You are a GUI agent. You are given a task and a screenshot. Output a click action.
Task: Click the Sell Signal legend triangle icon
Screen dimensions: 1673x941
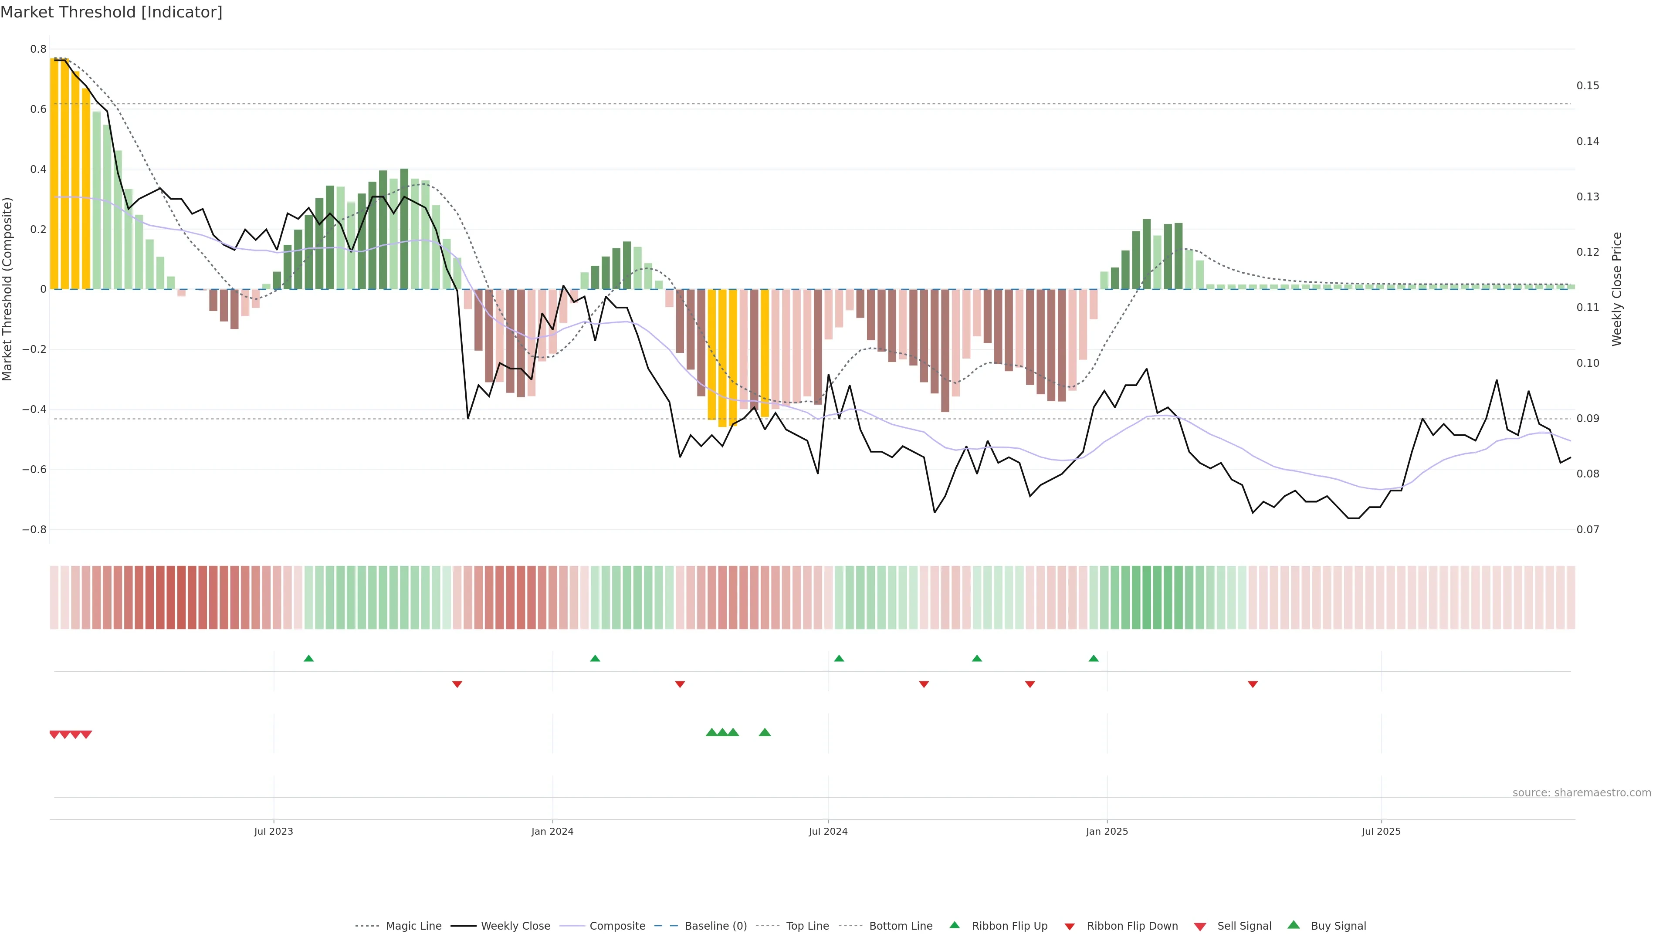pos(1200,927)
